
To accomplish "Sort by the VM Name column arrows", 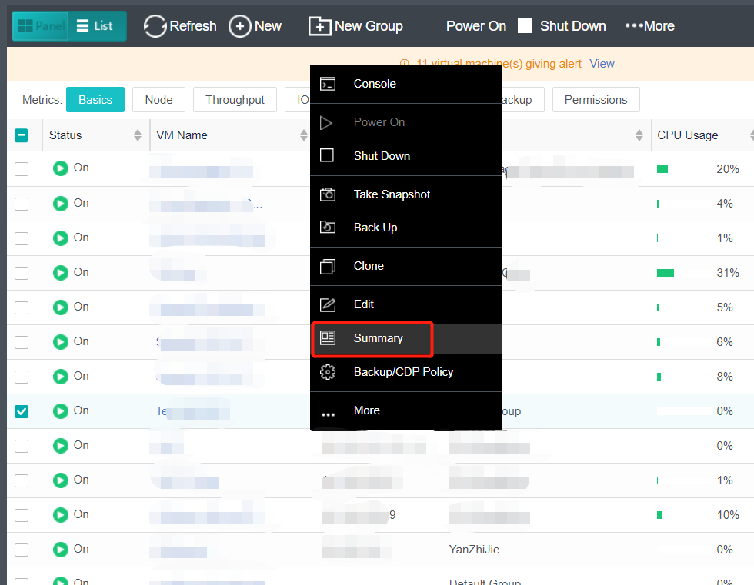I will 303,135.
